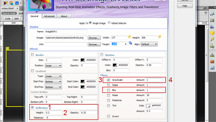Switch to the Advanced tab
This screenshot has height=122, width=216.
coord(49,16)
